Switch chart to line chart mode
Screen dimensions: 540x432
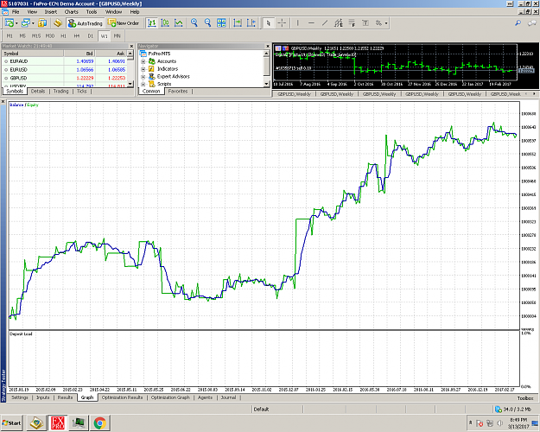[x=179, y=23]
